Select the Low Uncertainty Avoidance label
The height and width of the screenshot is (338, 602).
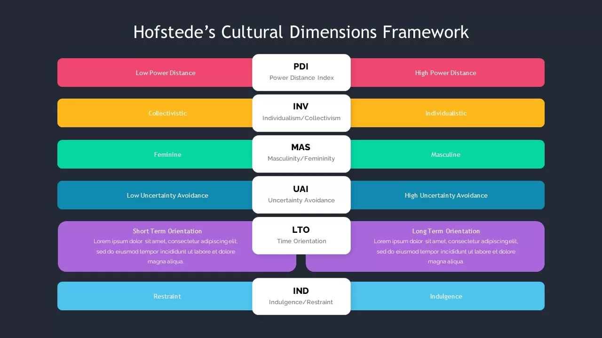tap(167, 195)
